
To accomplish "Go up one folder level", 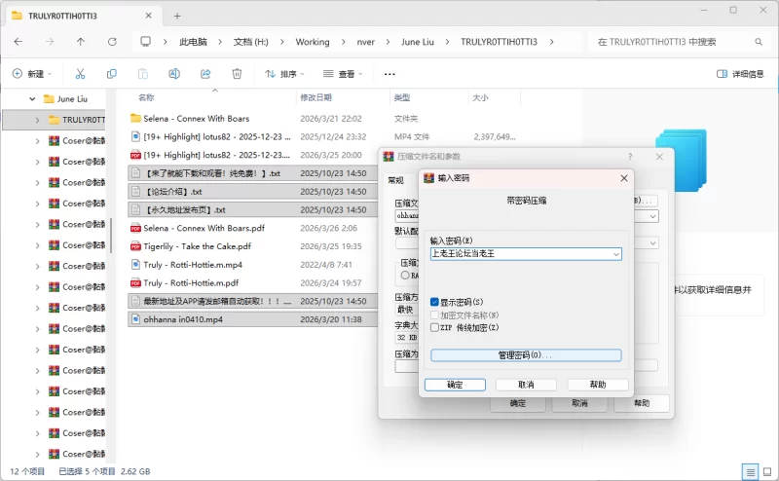I will point(80,42).
